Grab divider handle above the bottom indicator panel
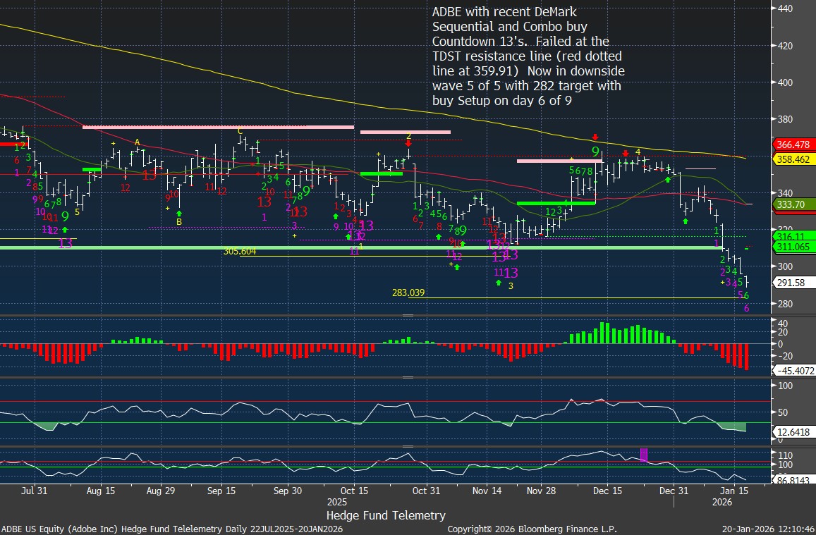Viewport: 816px width, 535px height. tap(407, 446)
